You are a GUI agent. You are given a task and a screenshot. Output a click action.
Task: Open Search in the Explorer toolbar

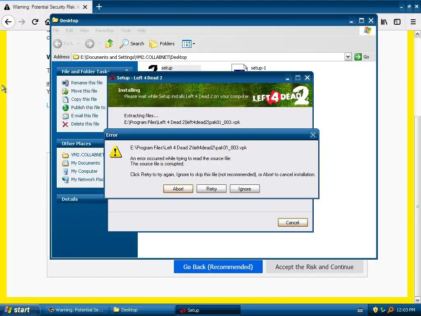tap(132, 44)
